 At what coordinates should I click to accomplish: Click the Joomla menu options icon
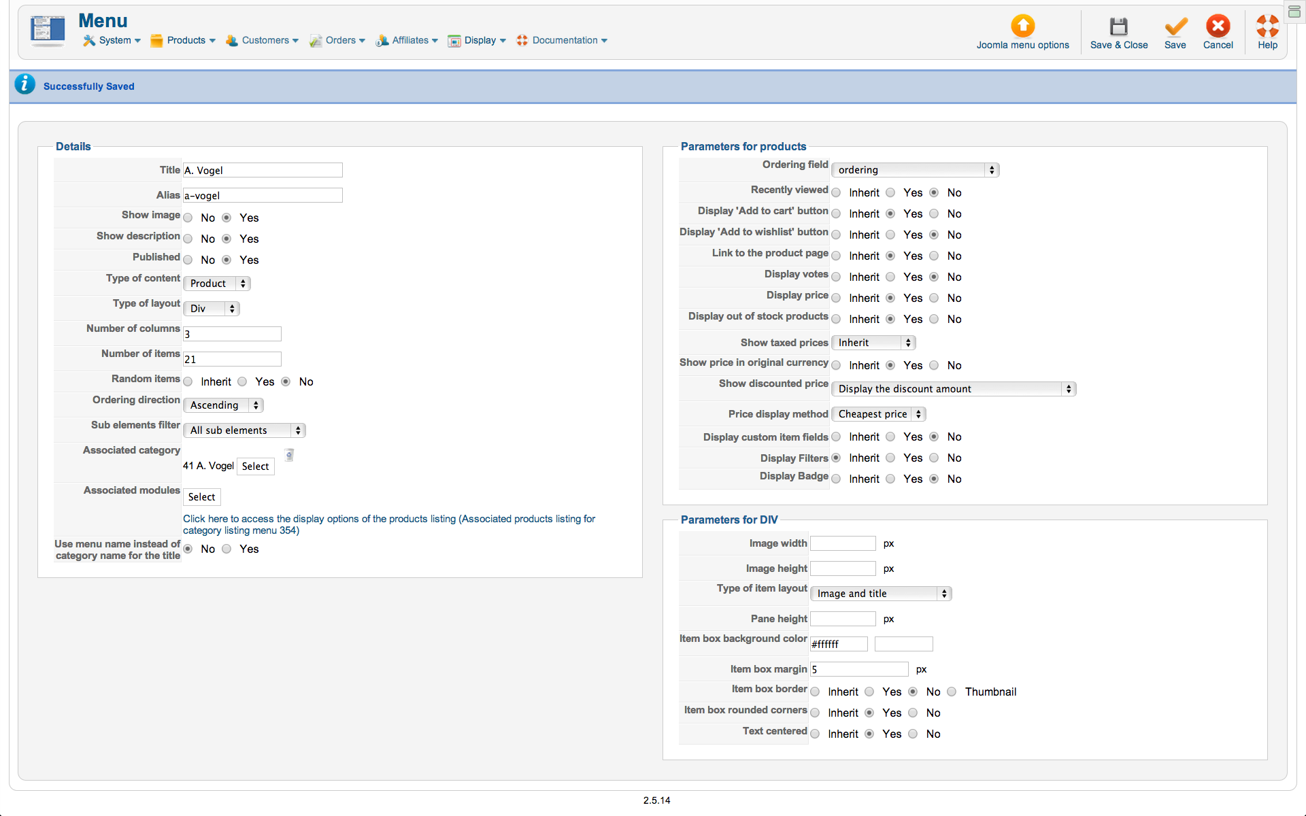[x=1022, y=27]
